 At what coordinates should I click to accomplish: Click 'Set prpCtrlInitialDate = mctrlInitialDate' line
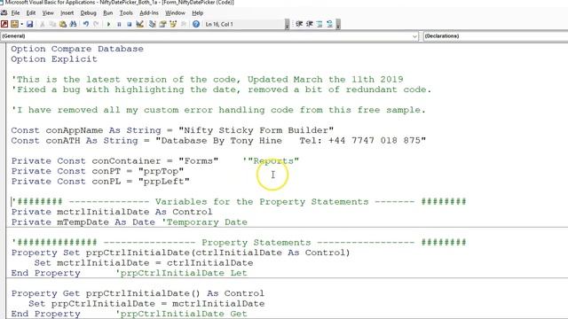click(146, 303)
